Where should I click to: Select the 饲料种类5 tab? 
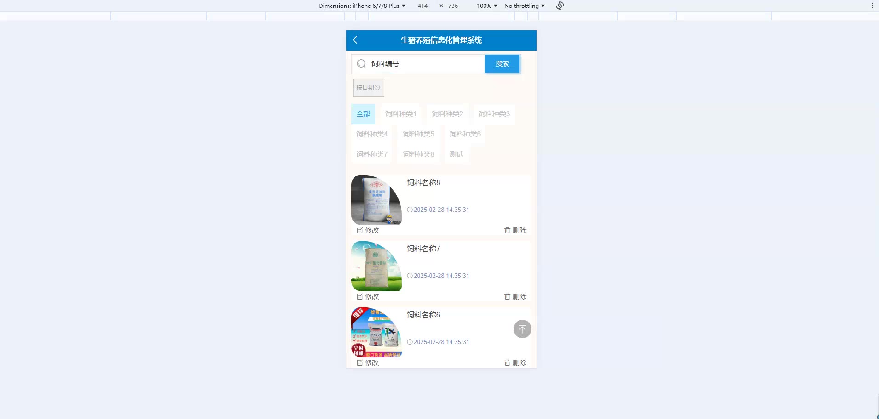coord(418,134)
